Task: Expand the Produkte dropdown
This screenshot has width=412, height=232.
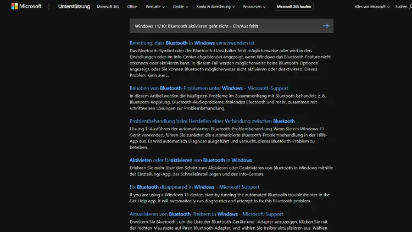Action: tap(155, 7)
